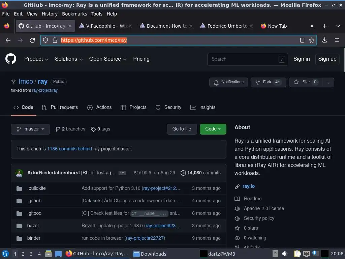Expand the Product dropdown menu
Screen dimensions: 345x259
click(36, 59)
